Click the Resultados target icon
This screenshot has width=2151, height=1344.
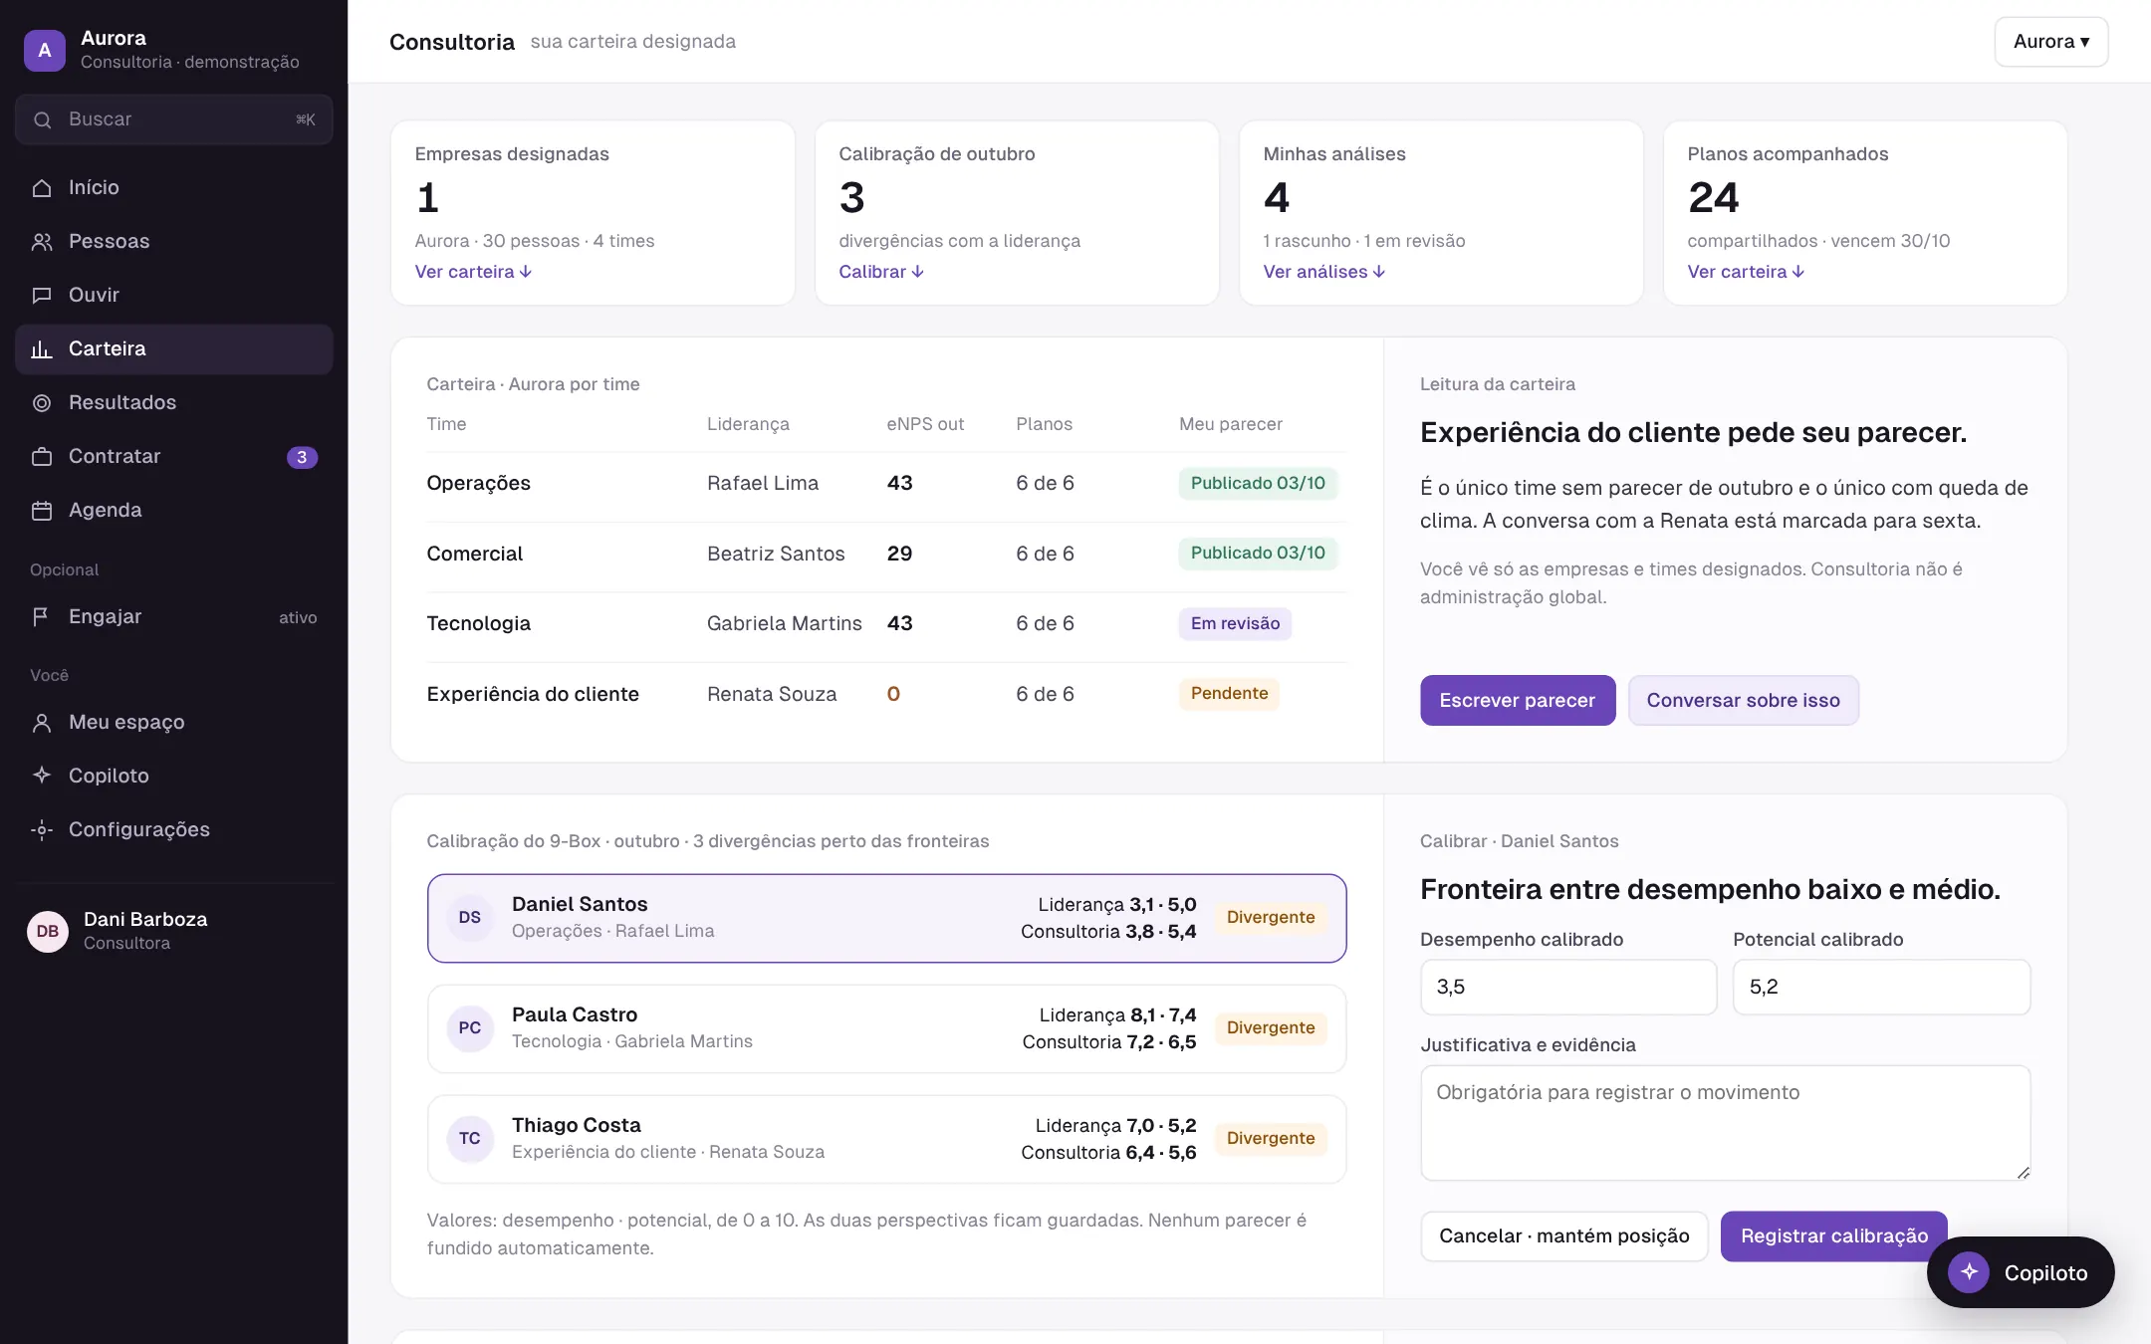point(42,403)
